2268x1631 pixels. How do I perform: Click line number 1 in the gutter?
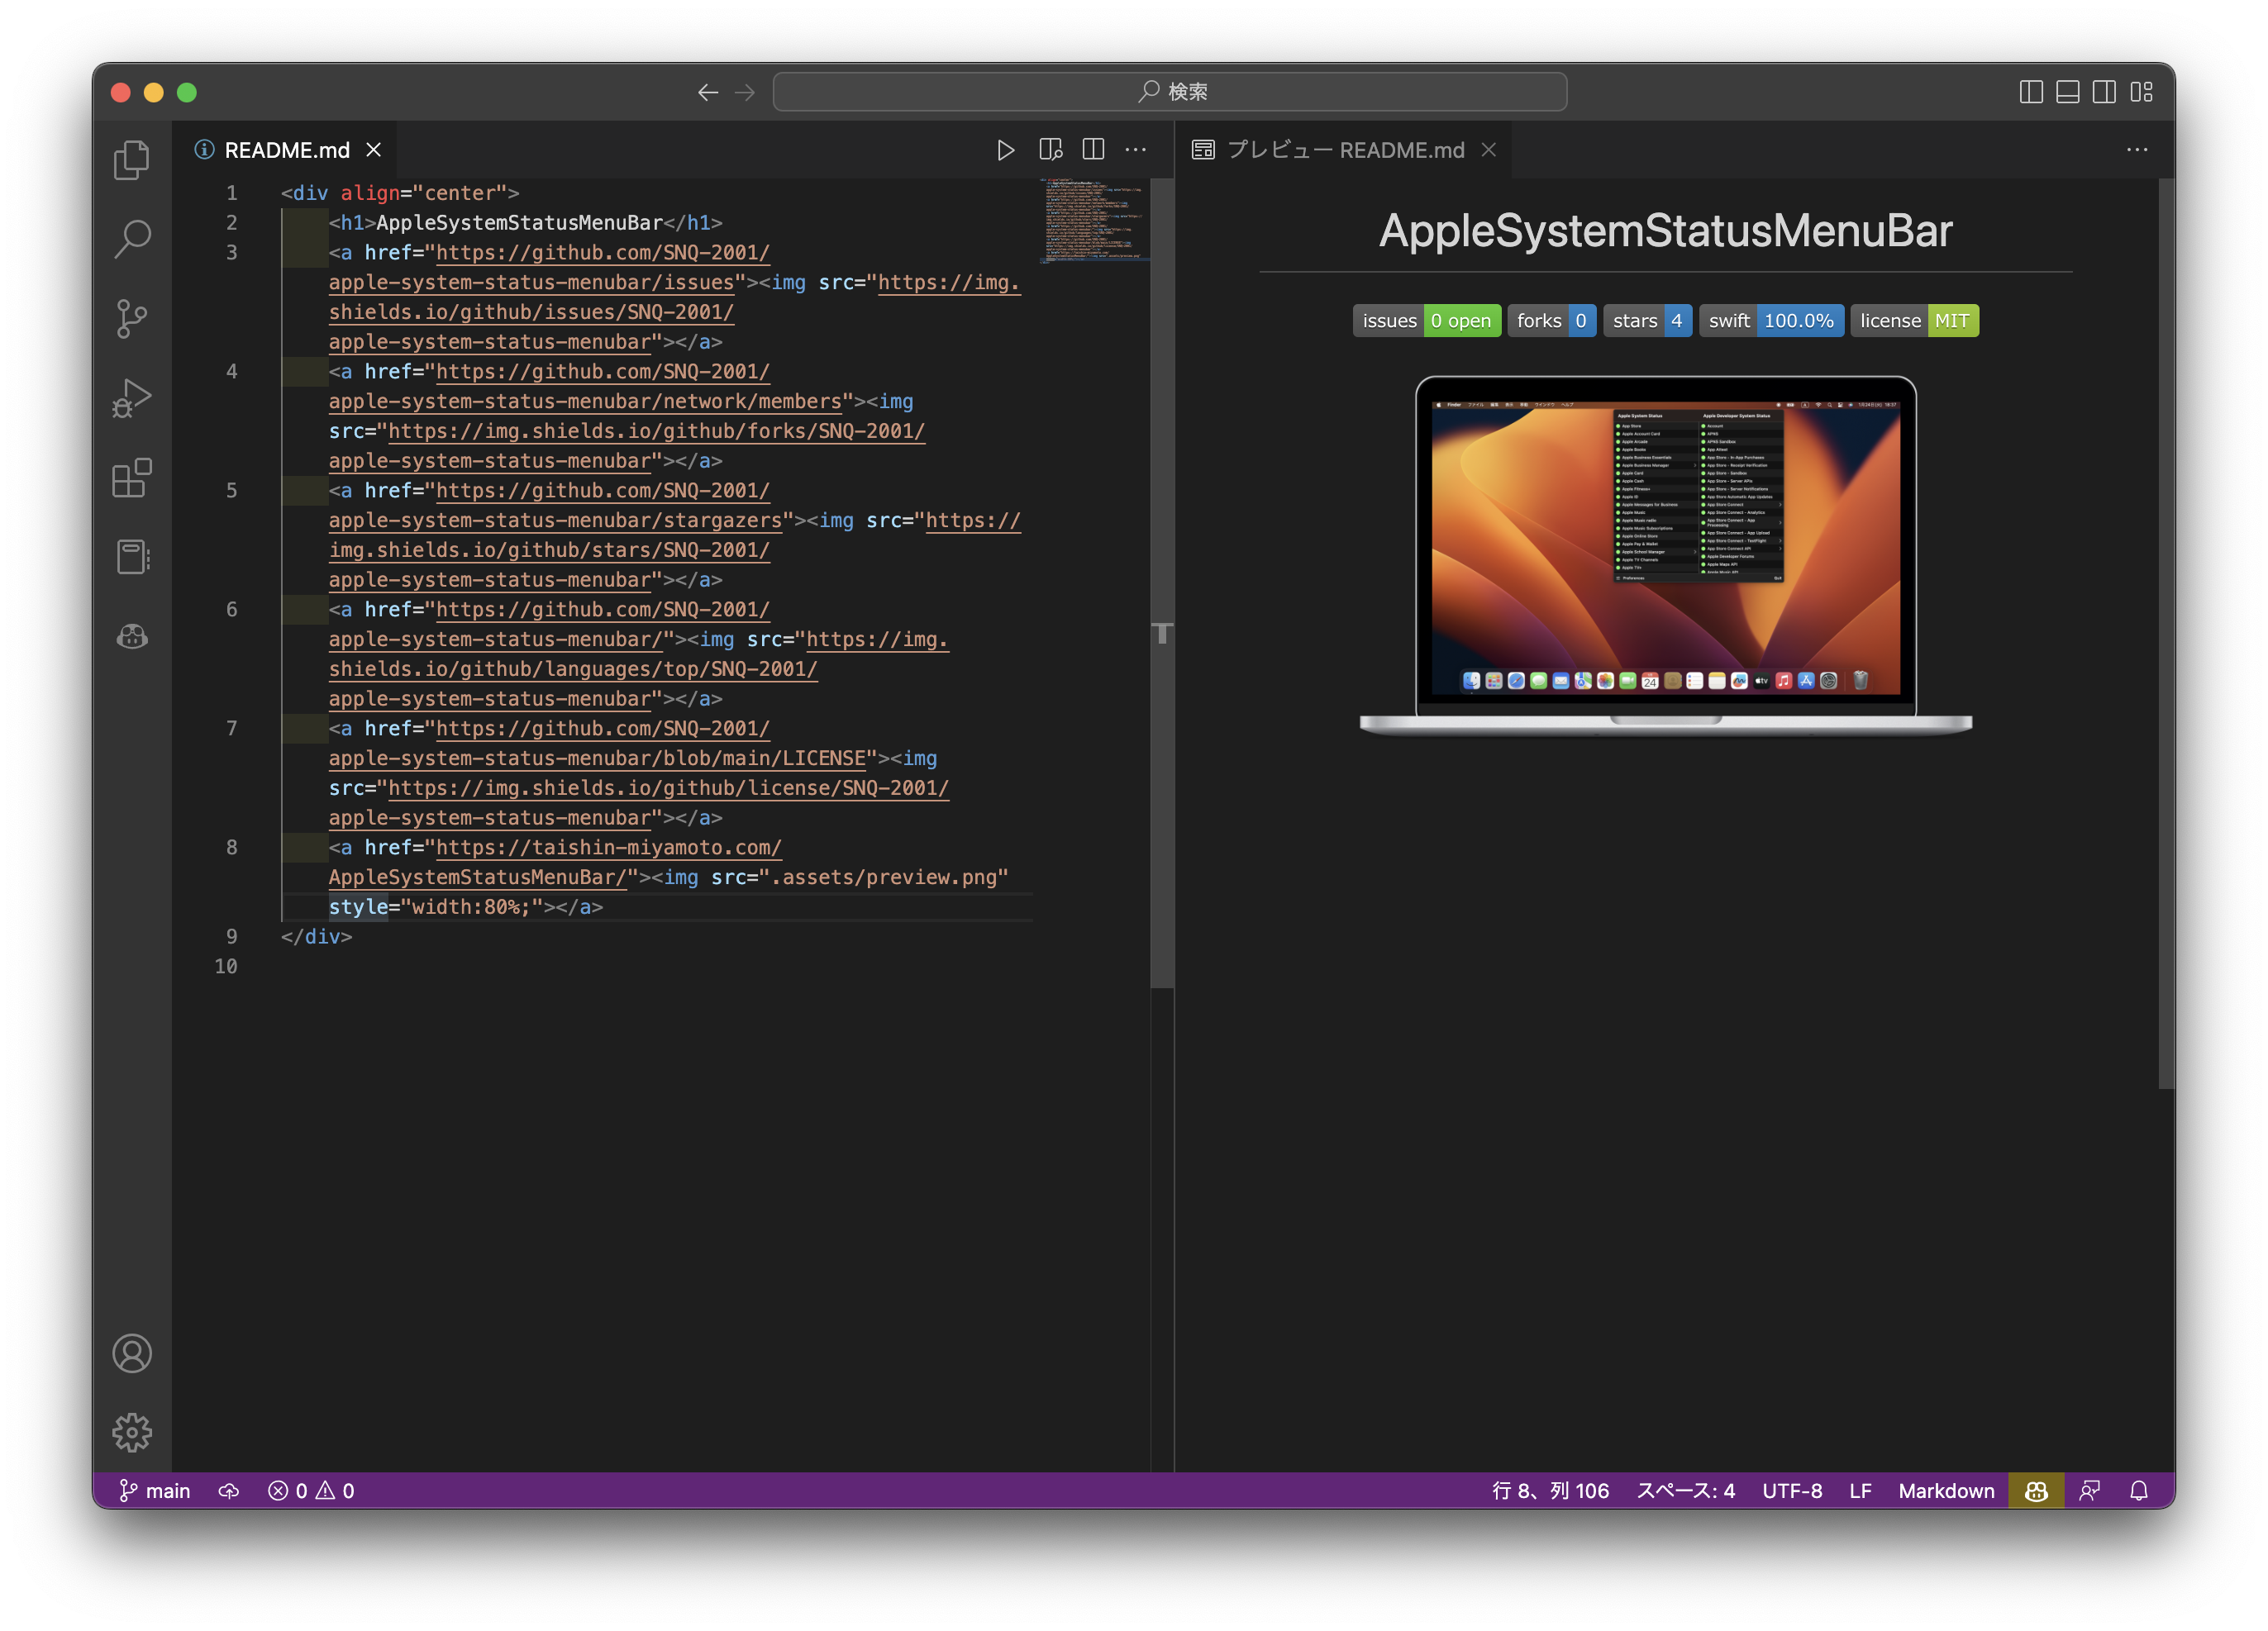232,193
